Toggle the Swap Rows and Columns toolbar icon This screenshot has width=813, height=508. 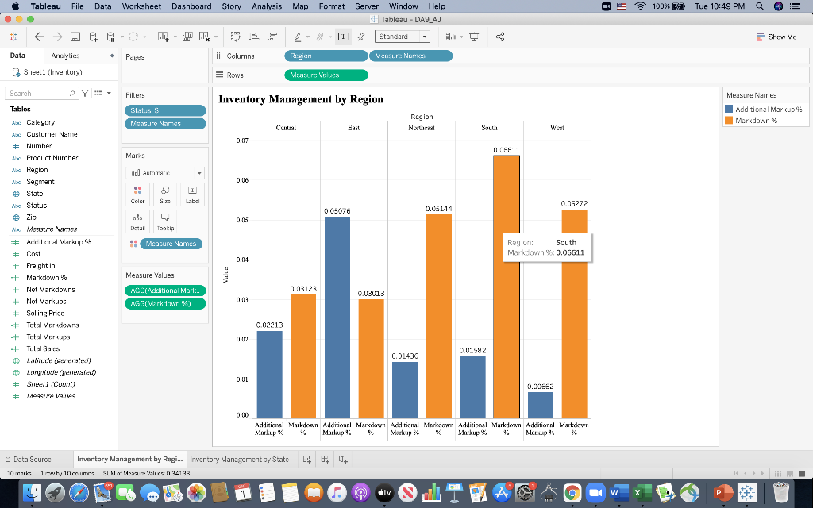[x=235, y=36]
